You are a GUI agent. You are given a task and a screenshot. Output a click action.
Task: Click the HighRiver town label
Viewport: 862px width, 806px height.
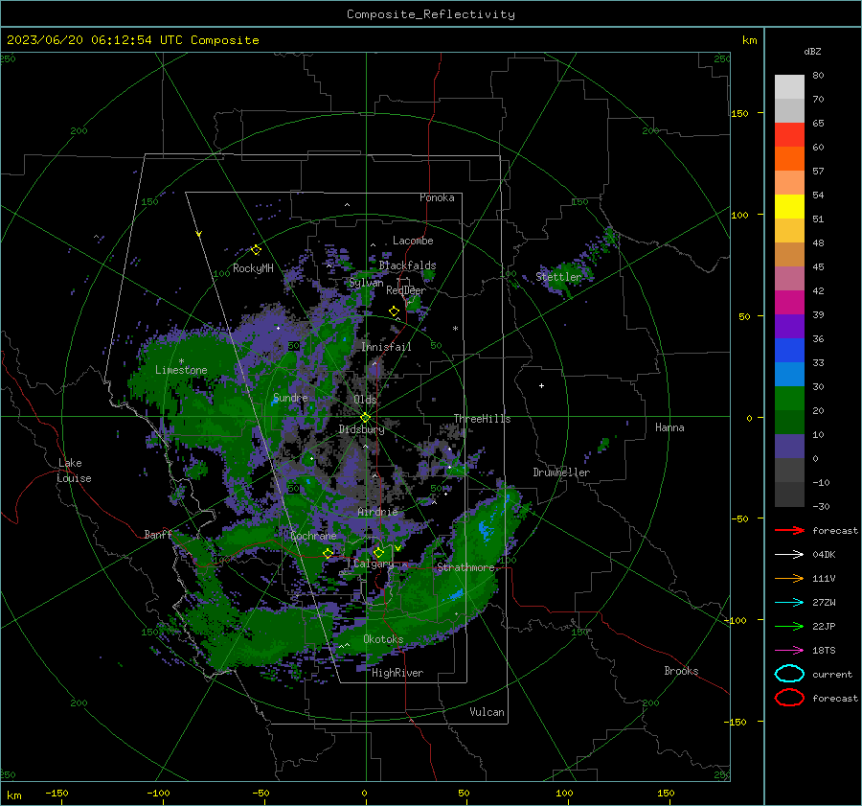pos(397,673)
